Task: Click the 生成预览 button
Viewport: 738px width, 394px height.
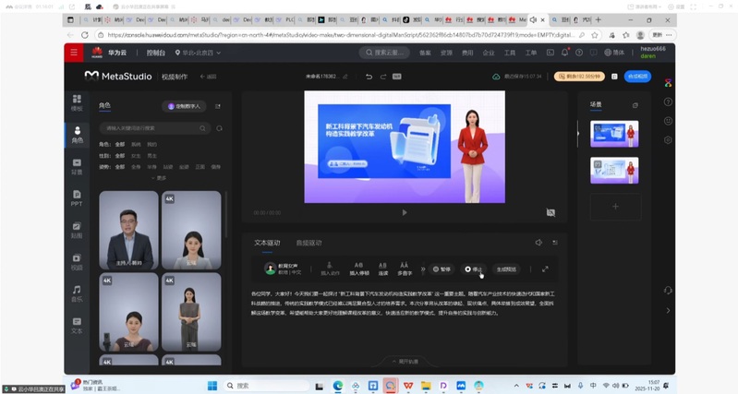Action: (x=507, y=269)
